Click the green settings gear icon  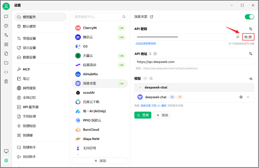pos(6,160)
